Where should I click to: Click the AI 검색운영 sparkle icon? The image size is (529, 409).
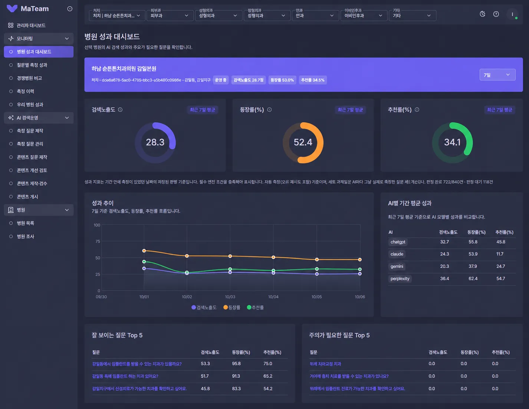pyautogui.click(x=11, y=118)
